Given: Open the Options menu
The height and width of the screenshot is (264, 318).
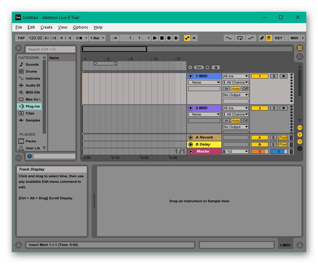Looking at the screenshot, I should (x=80, y=27).
